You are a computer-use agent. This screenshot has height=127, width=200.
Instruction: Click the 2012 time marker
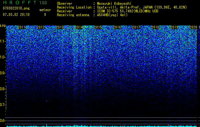pos(41,27)
